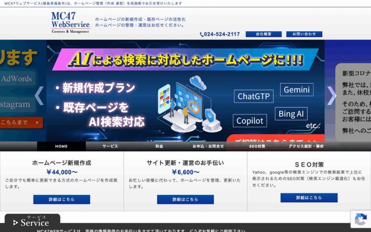Click 詳細はこちら under SEO対策 card
The image size is (371, 232).
tap(309, 198)
